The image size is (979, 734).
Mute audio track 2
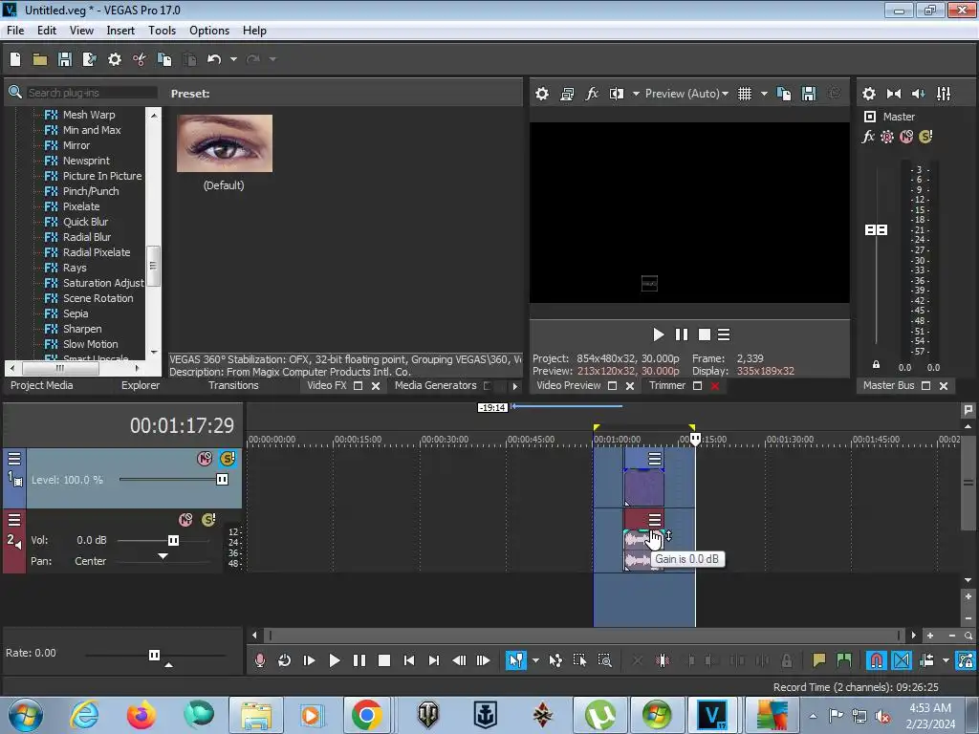[185, 520]
